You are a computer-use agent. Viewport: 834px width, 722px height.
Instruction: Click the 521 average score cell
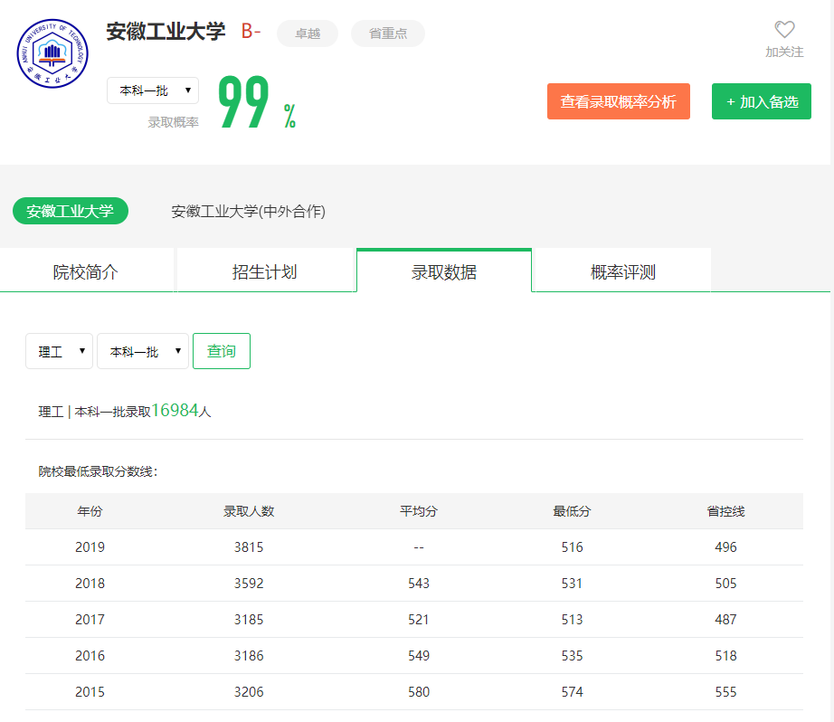[419, 620]
